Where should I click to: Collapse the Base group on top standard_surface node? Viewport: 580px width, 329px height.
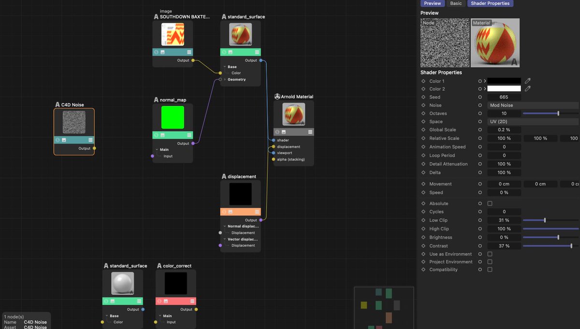pyautogui.click(x=224, y=67)
